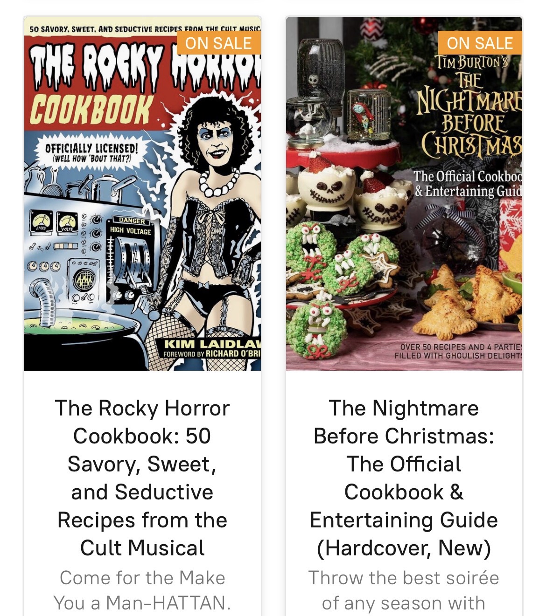This screenshot has height=616, width=546.
Task: Select the 'Come for the Make You a Man-HATTAN' description
Action: (x=142, y=590)
